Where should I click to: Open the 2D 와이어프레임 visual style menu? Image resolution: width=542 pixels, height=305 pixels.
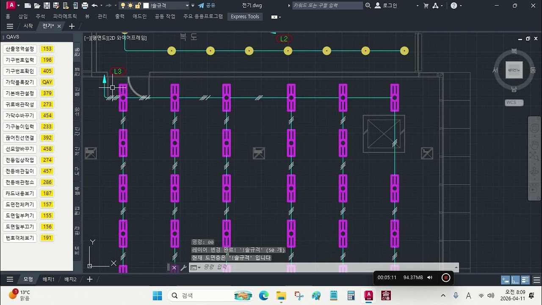[127, 38]
